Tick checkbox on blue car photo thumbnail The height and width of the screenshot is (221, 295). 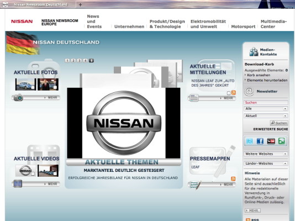[33, 87]
